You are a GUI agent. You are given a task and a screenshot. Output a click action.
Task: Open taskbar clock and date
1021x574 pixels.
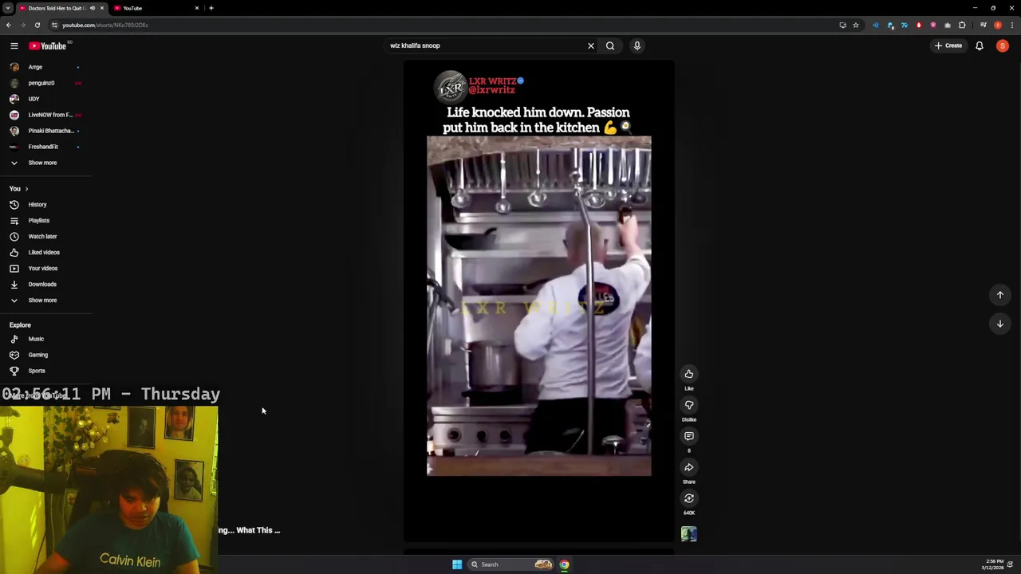tap(993, 564)
